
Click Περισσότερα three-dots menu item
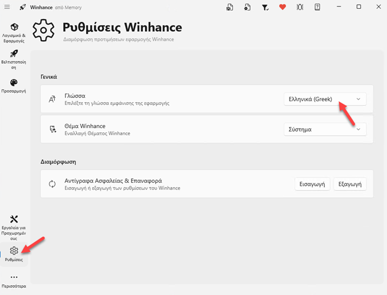click(x=14, y=280)
